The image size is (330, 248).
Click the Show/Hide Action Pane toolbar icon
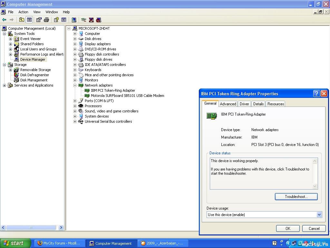64,20
